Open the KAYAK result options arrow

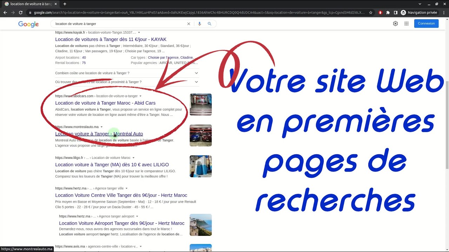(139, 33)
